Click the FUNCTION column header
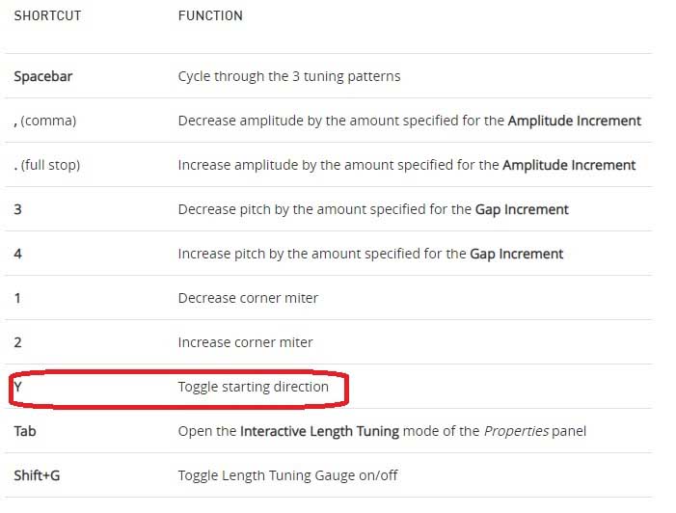676x513 pixels. click(210, 16)
